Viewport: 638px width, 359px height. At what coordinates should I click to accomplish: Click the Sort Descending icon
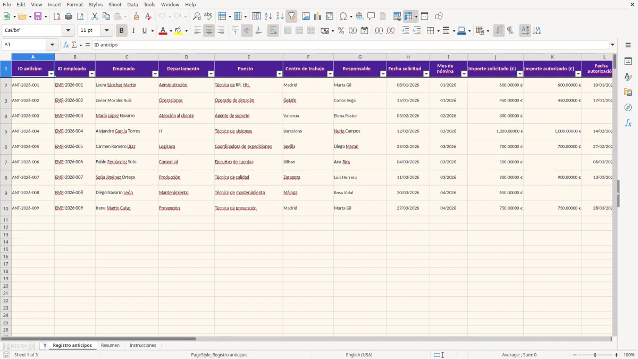(x=280, y=16)
